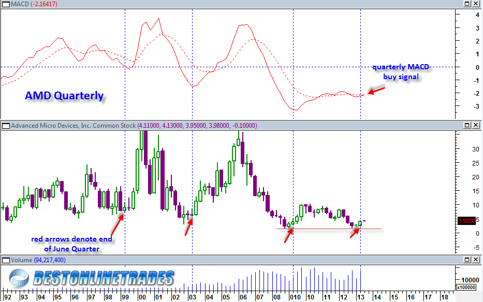Close the MACD indicator panel
The image size is (483, 302).
click(476, 4)
